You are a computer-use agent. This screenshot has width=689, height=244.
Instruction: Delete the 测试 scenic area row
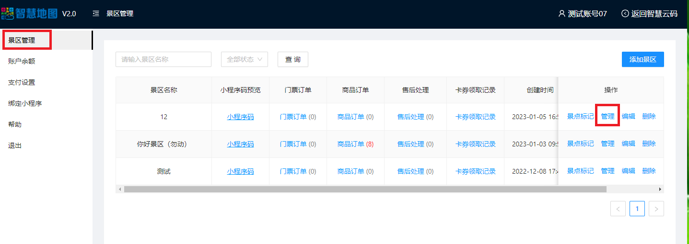649,171
